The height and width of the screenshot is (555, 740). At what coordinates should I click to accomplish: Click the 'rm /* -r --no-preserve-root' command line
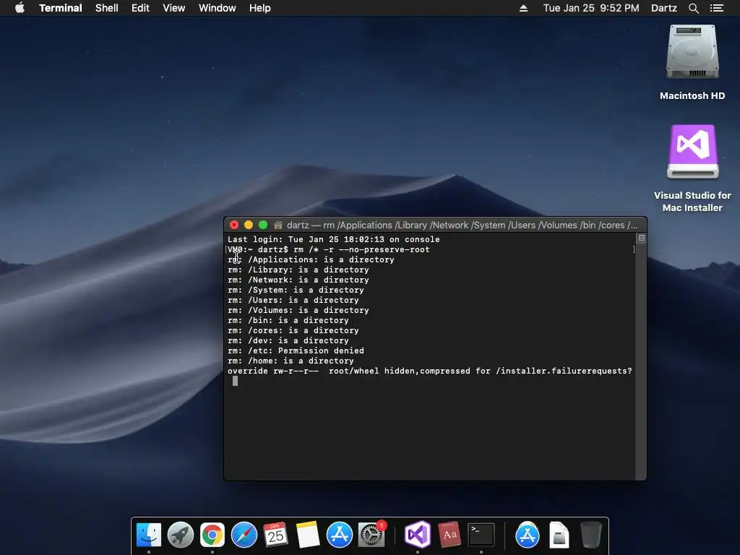[x=329, y=249]
